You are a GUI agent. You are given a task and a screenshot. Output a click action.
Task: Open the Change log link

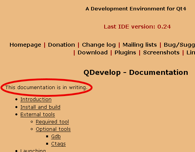click(99, 45)
